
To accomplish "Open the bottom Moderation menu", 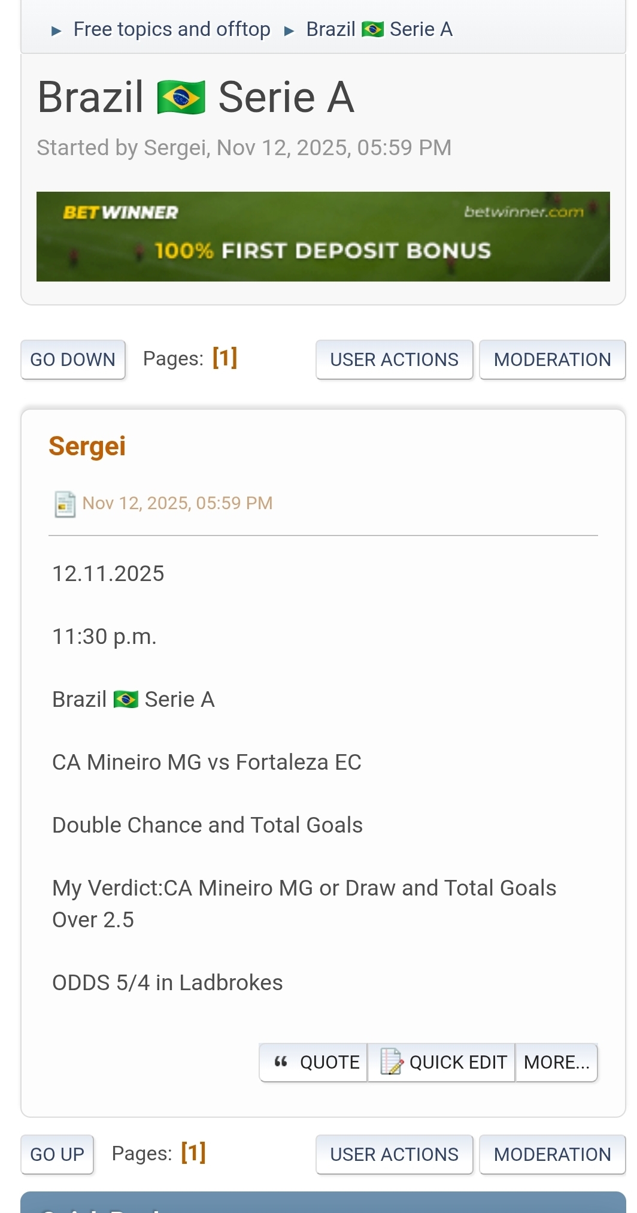I will (x=552, y=1154).
